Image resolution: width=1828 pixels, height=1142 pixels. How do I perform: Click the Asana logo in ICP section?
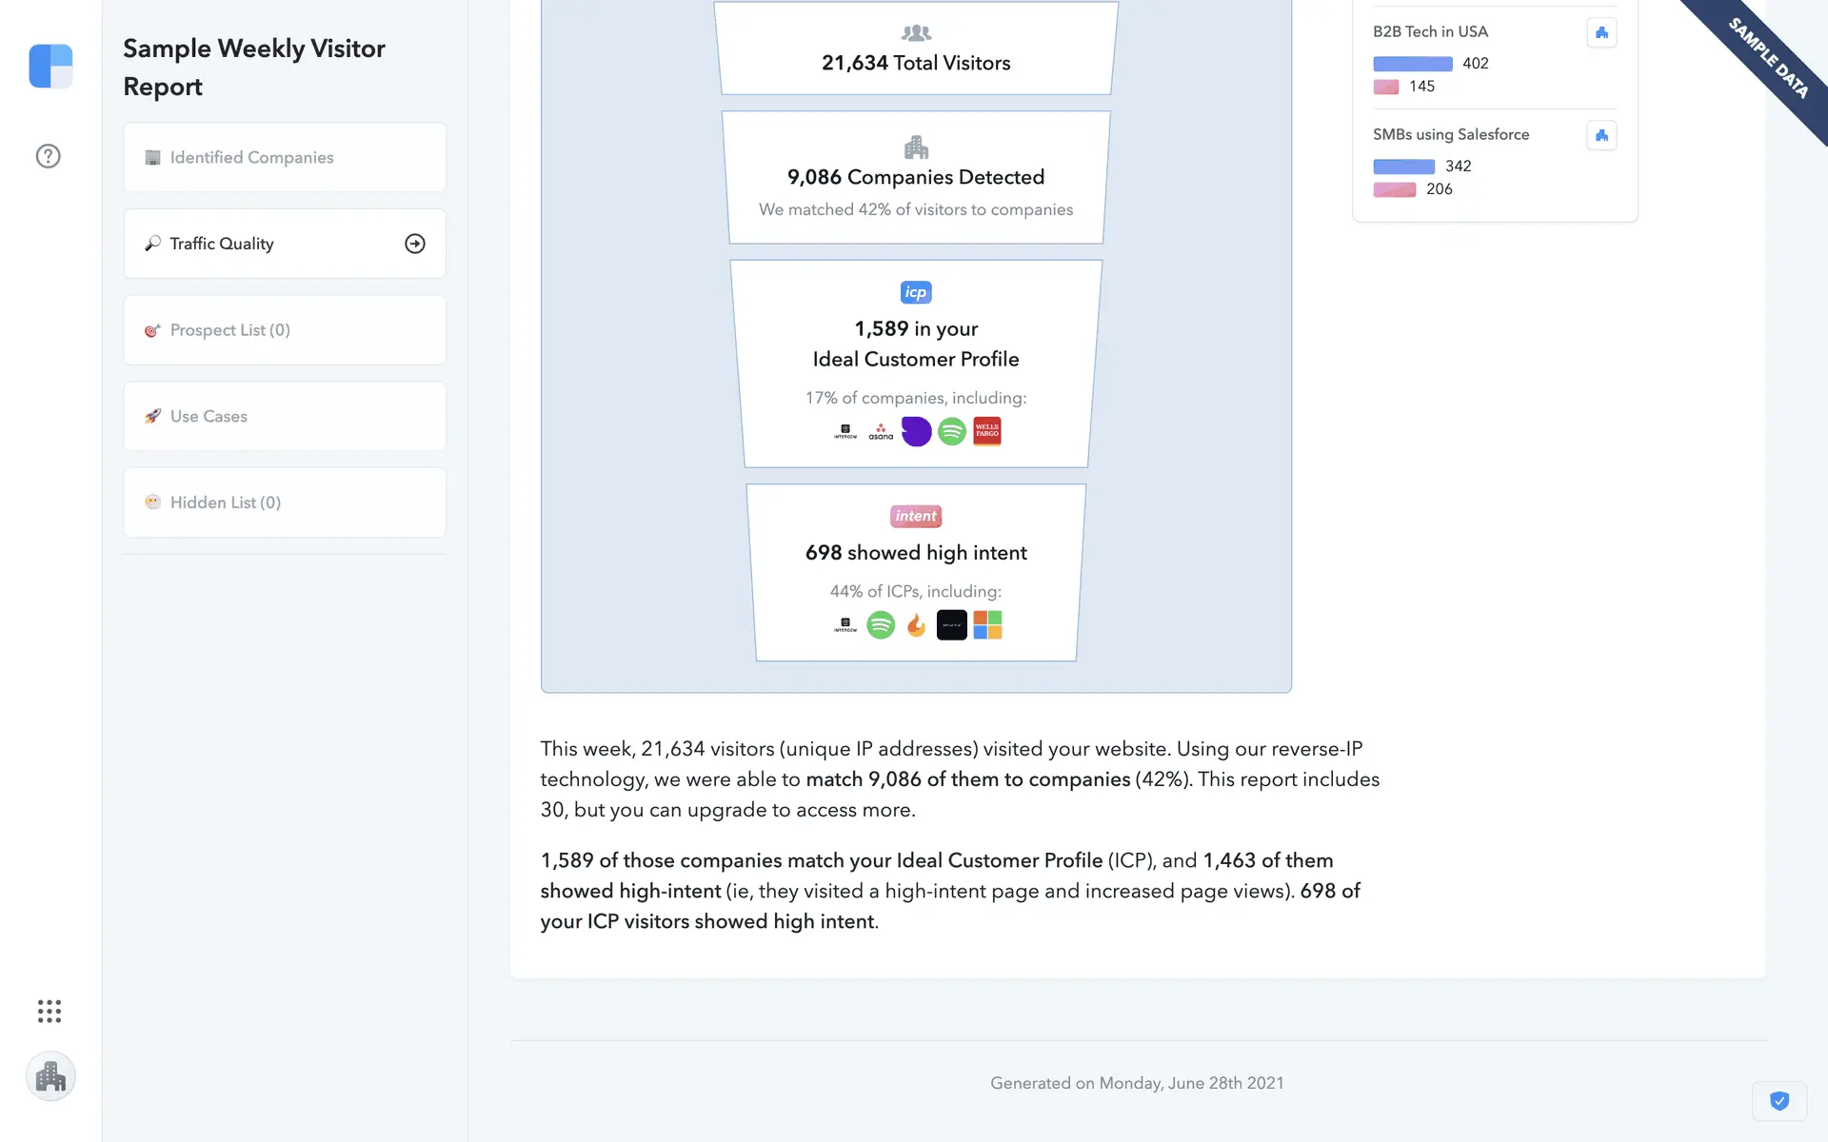[881, 432]
